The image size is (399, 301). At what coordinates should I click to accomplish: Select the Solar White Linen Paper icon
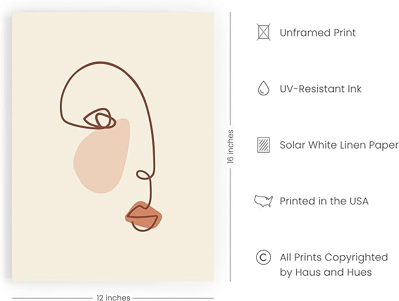tap(263, 145)
